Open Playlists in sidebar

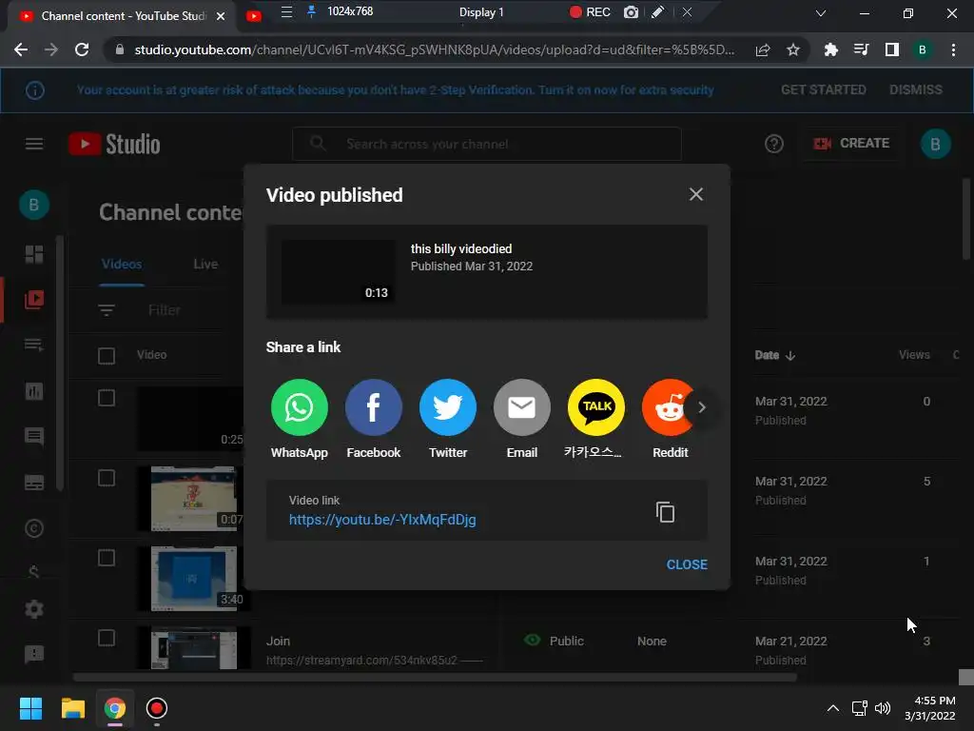click(33, 345)
